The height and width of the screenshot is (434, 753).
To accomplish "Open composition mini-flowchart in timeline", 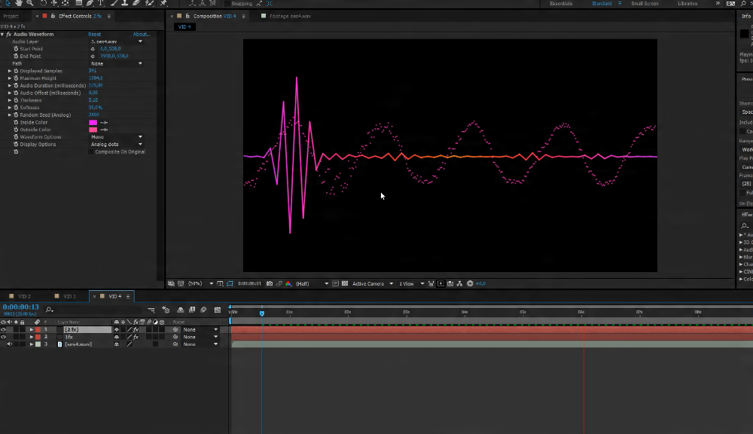I will point(151,310).
